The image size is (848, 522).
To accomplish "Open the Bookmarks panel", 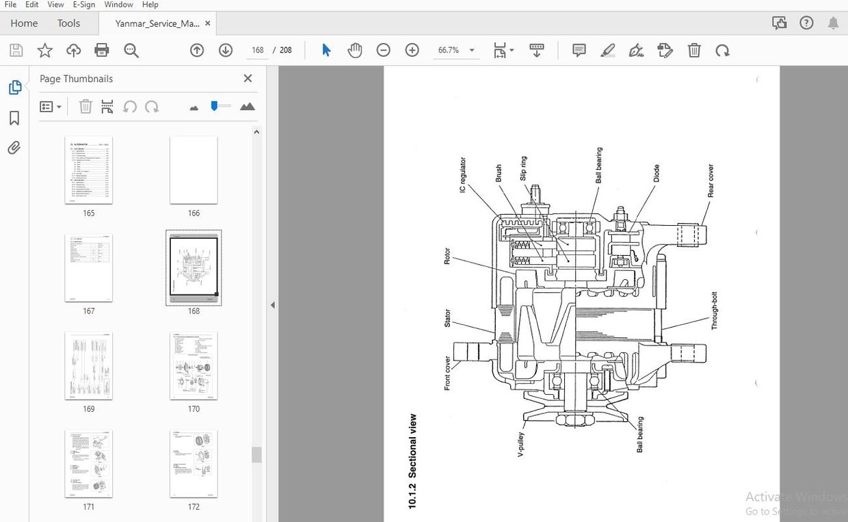I will point(14,118).
